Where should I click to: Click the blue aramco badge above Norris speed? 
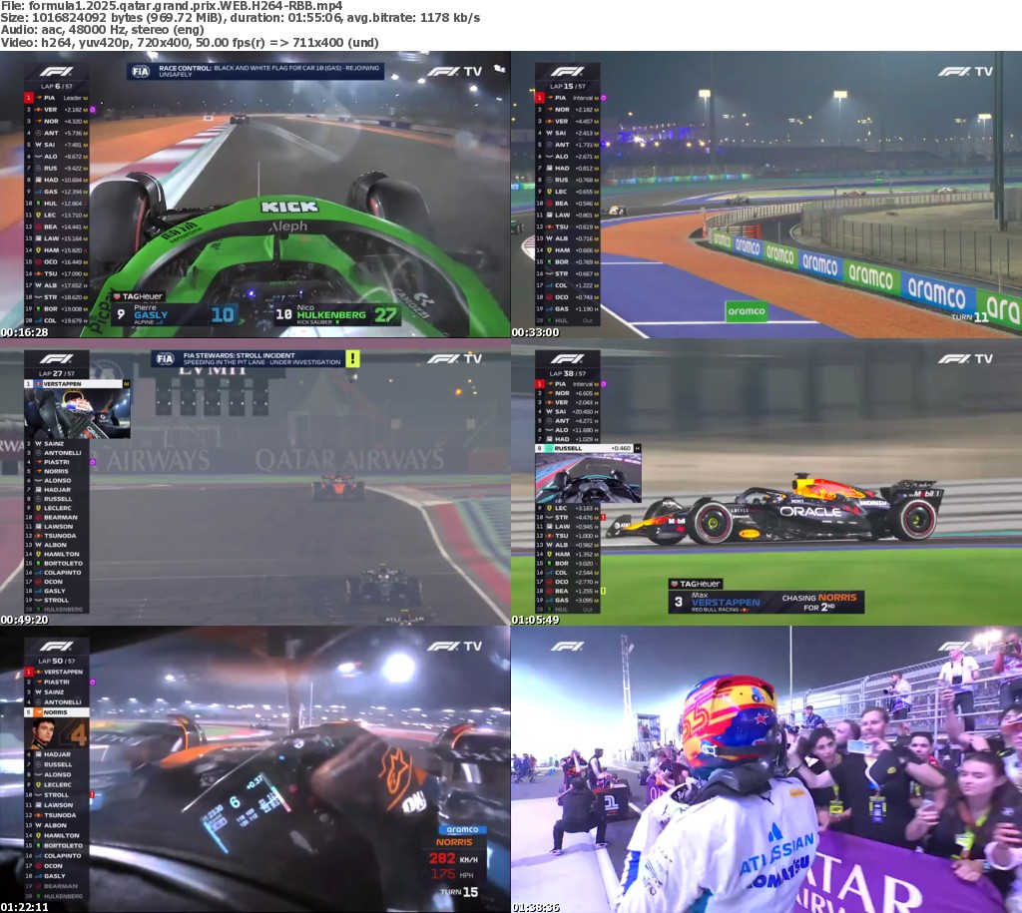461,829
